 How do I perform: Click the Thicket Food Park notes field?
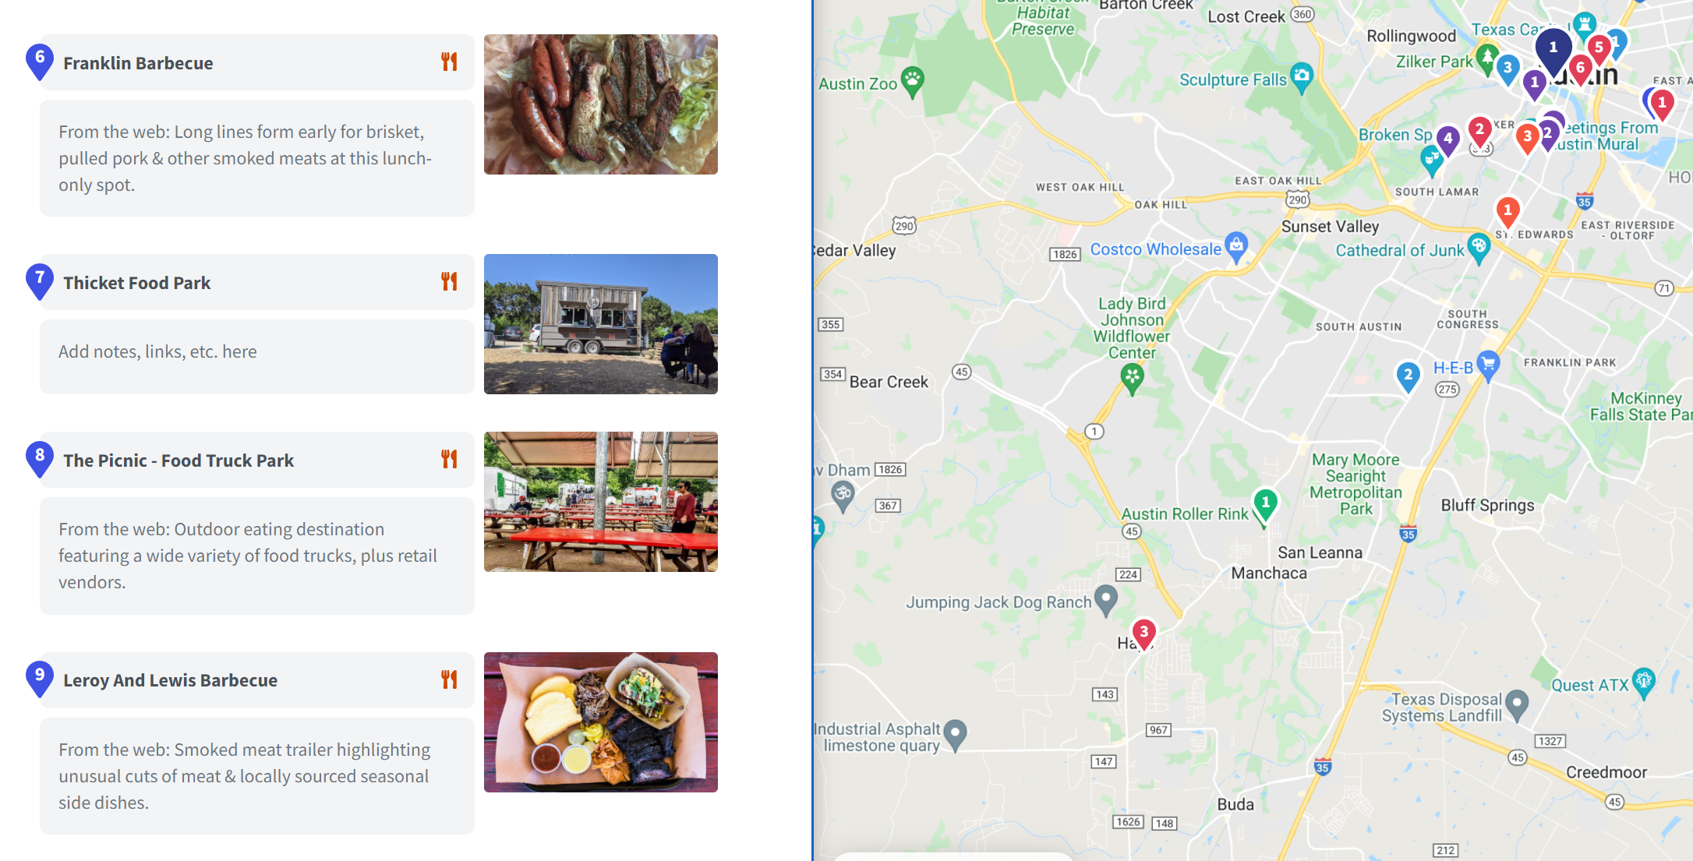257,356
